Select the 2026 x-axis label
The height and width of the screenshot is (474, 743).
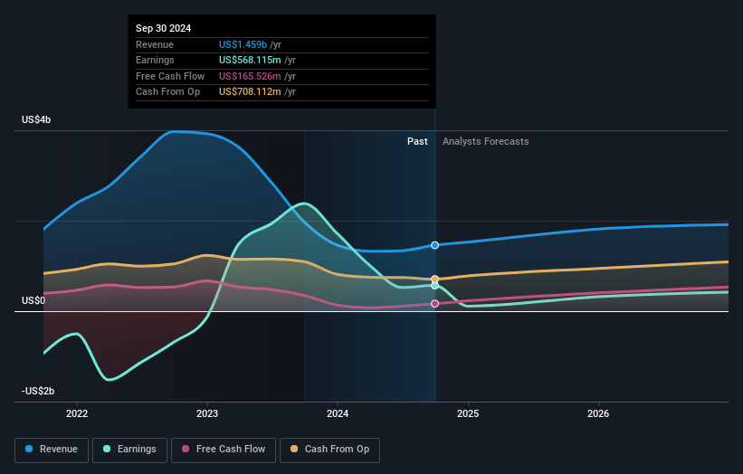(x=598, y=413)
